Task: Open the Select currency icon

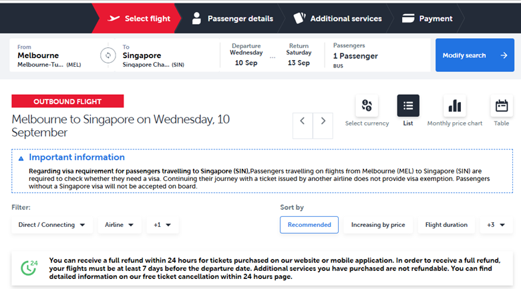Action: [x=367, y=105]
